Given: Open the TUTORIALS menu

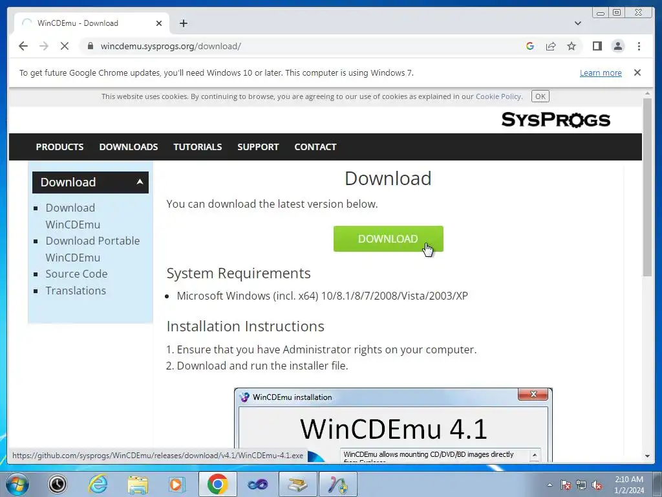Looking at the screenshot, I should click(x=198, y=147).
